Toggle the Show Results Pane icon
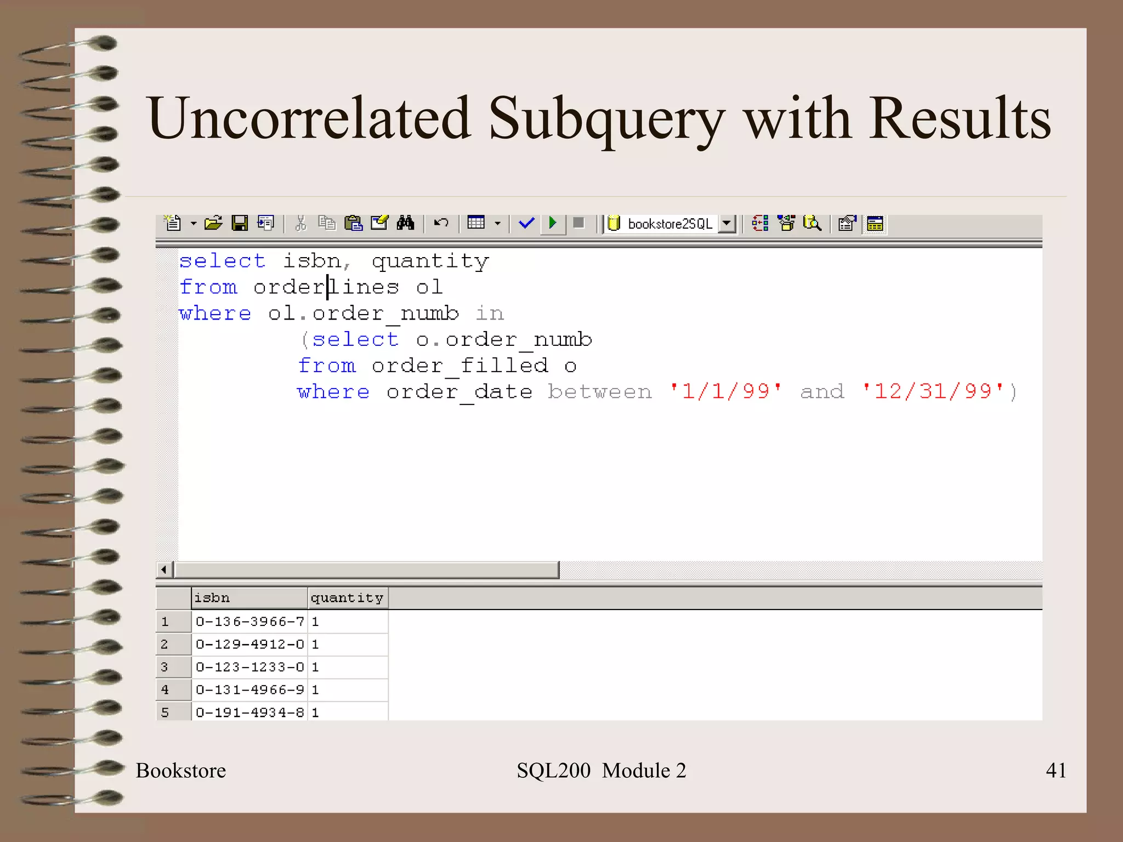 click(x=875, y=224)
